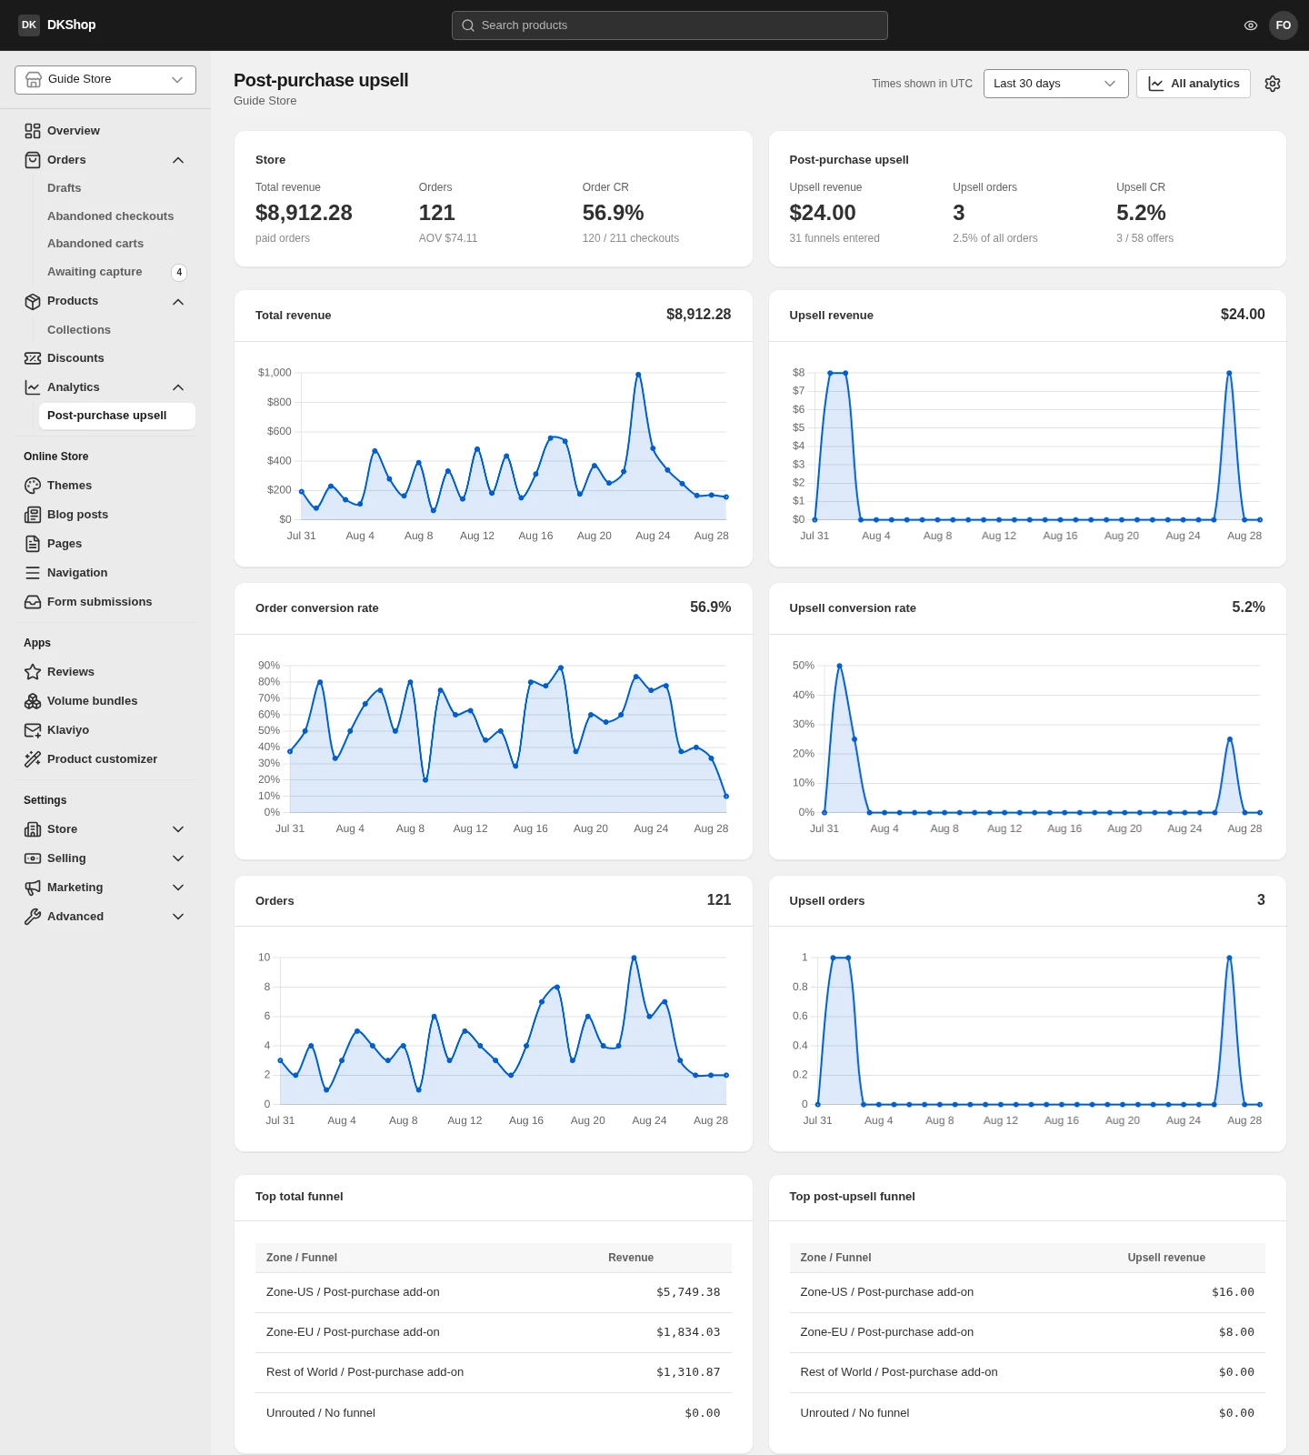Click the Overview grid icon
The width and height of the screenshot is (1309, 1455).
[x=33, y=131]
